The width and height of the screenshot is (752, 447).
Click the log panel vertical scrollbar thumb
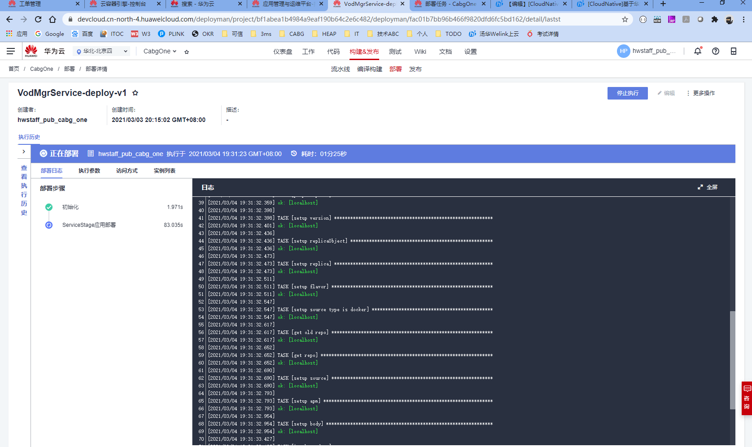click(x=733, y=360)
